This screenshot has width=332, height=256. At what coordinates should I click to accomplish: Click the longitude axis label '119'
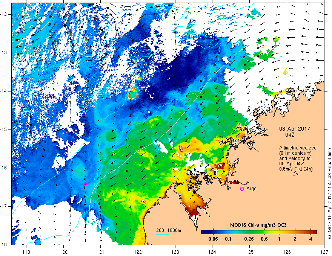(x=26, y=252)
